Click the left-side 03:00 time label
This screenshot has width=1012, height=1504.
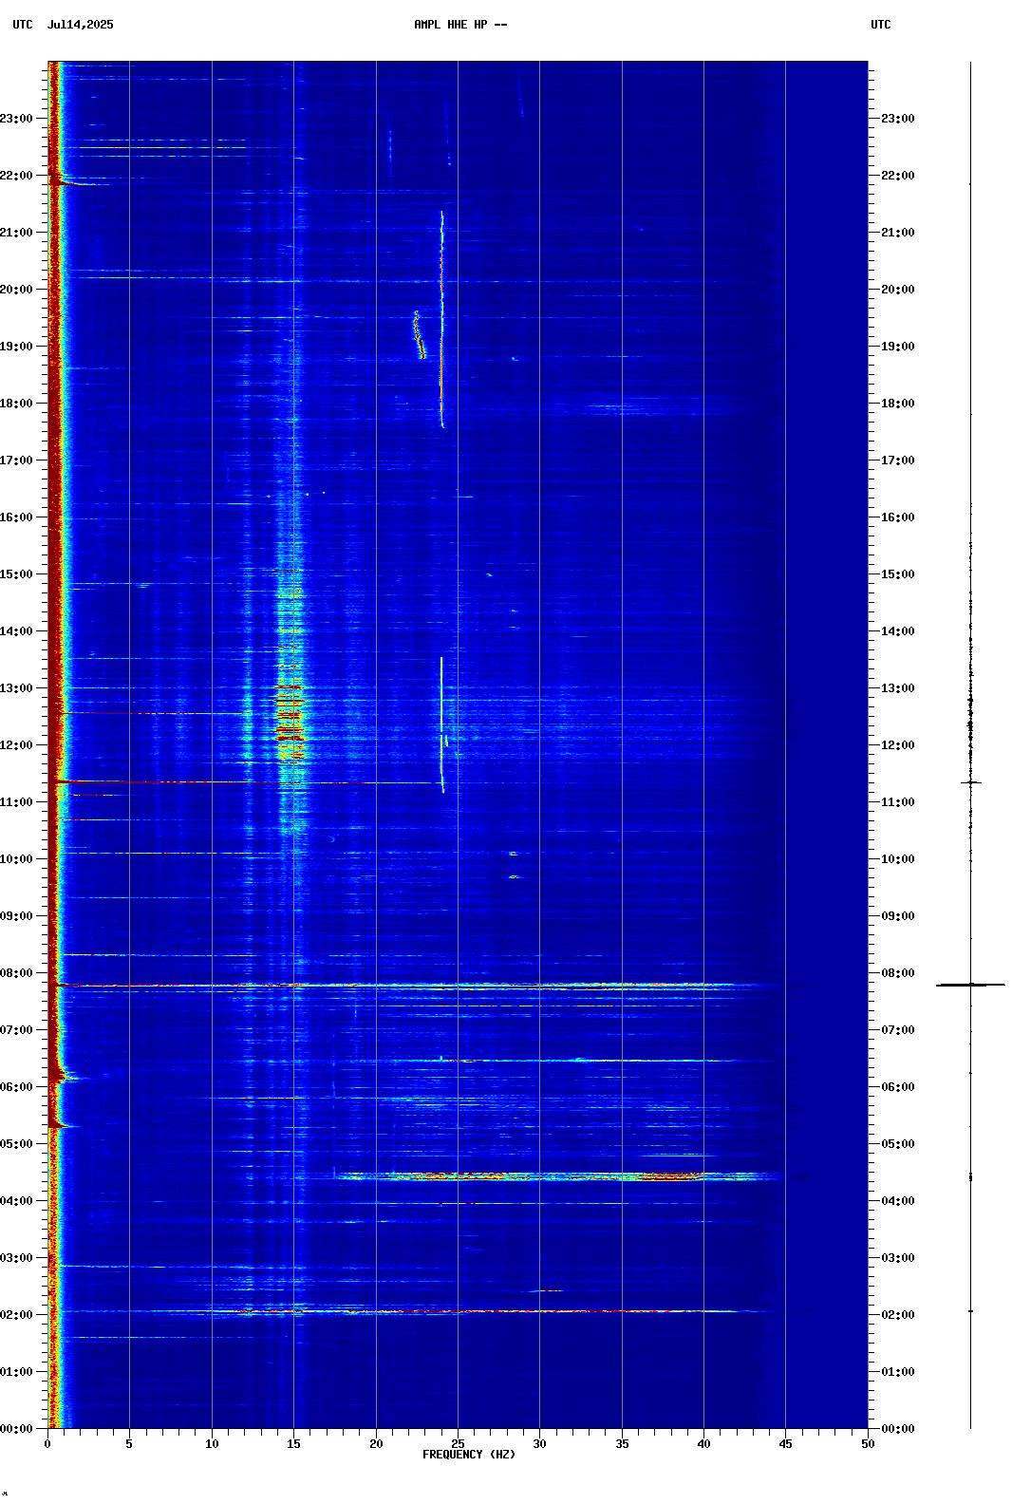[x=16, y=1258]
